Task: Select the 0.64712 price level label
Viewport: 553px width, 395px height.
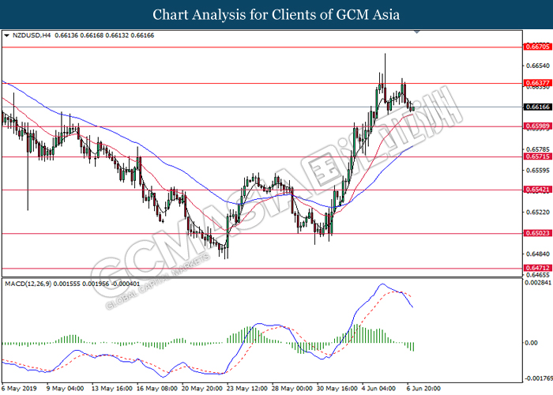Action: pyautogui.click(x=537, y=268)
